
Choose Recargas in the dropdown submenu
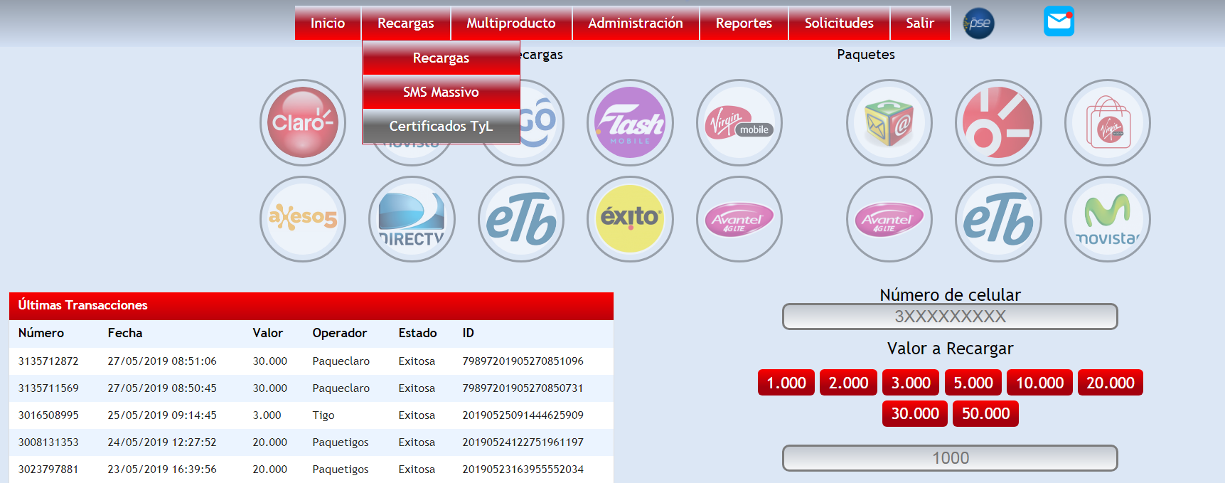point(442,58)
